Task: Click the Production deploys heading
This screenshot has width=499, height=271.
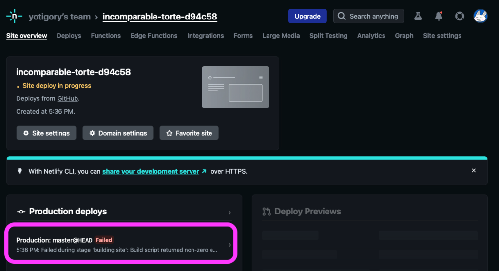Action: click(68, 212)
